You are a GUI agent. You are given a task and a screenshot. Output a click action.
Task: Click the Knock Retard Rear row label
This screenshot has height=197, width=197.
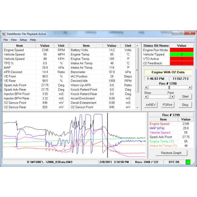[x=84, y=94]
